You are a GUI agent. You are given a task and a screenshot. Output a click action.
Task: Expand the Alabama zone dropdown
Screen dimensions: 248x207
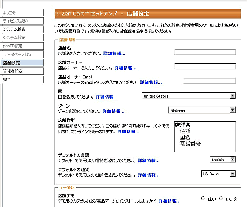coord(202,110)
